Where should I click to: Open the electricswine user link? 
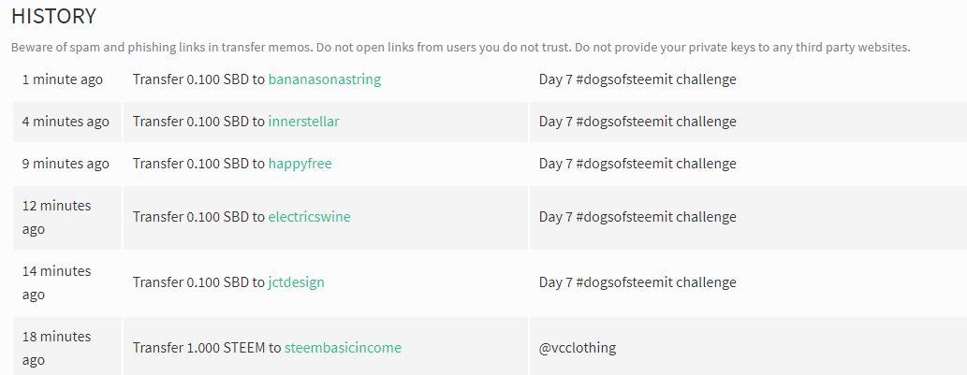click(309, 217)
